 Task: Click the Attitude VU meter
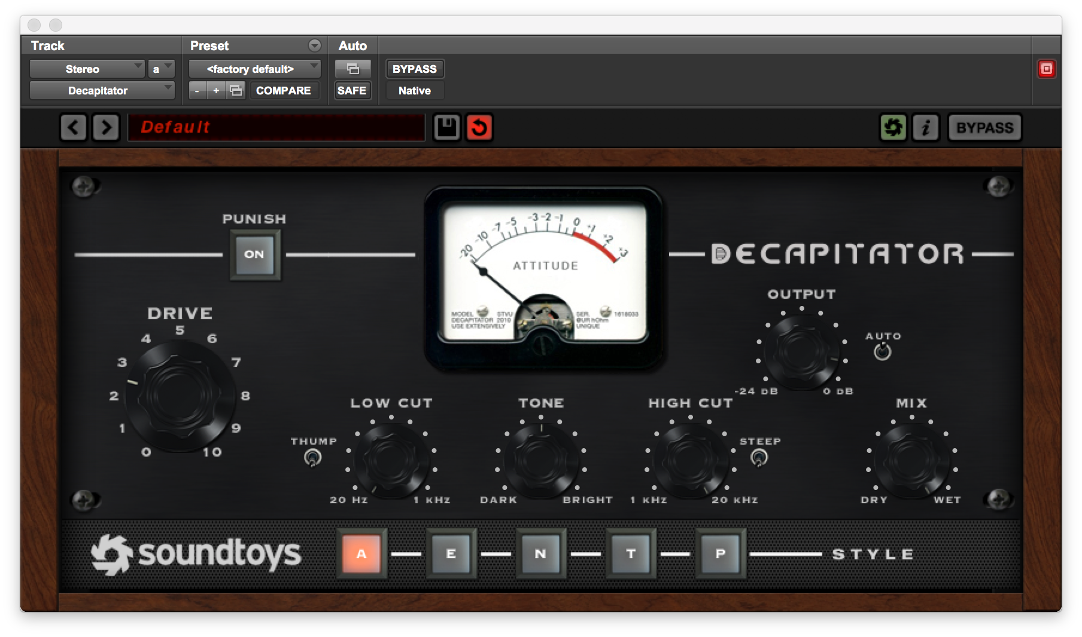pyautogui.click(x=543, y=277)
